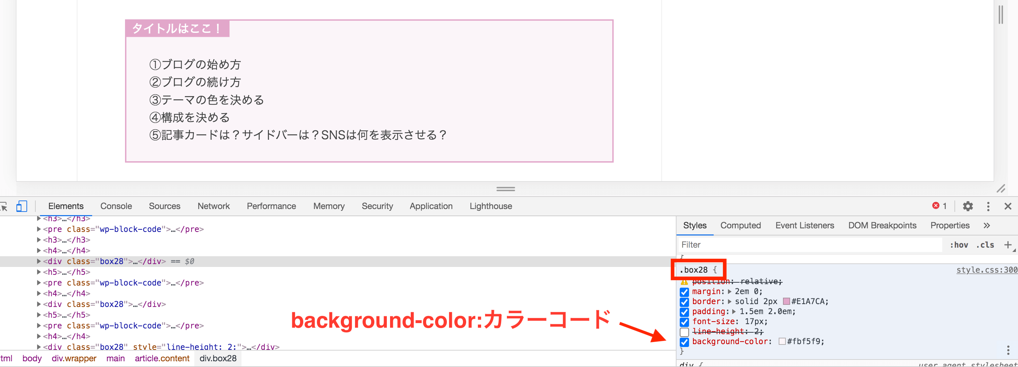Viewport: 1018px width, 367px height.
Task: Open the Network tab
Action: 213,206
